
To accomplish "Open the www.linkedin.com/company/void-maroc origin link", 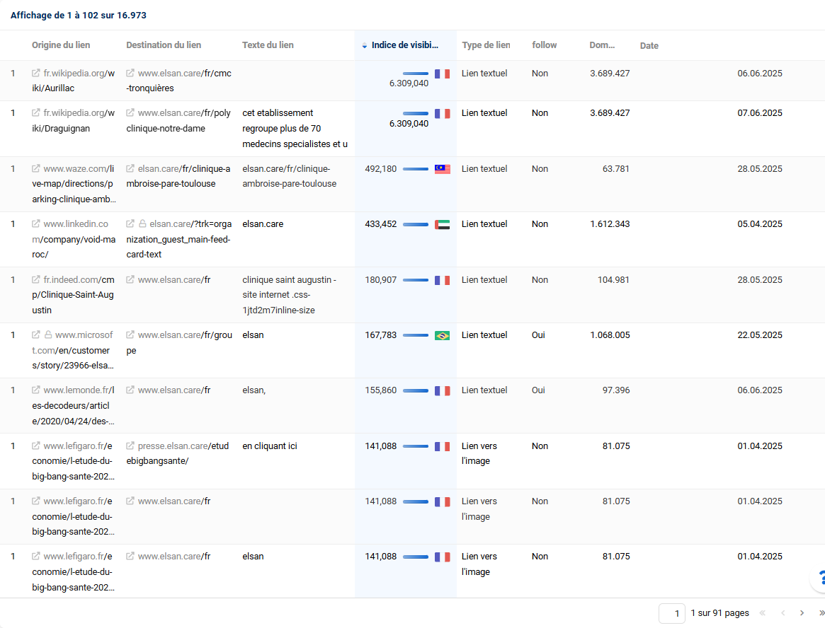I will pos(74,239).
